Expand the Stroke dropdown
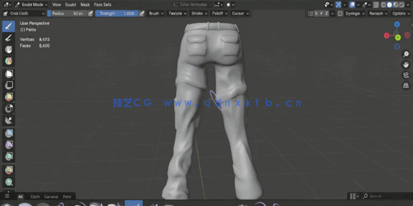The width and height of the screenshot is (413, 206). [199, 13]
